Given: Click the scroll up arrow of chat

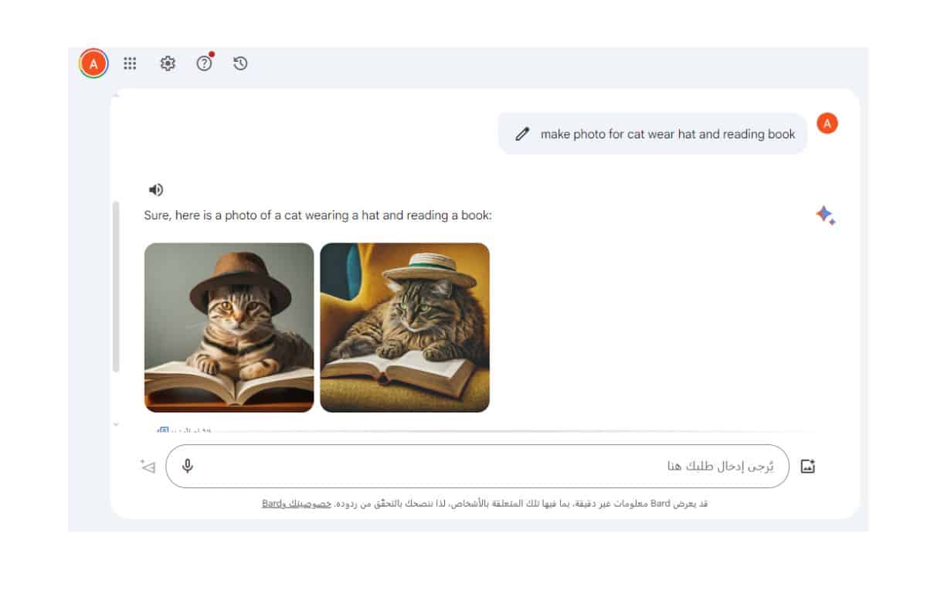Looking at the screenshot, I should click(x=117, y=95).
